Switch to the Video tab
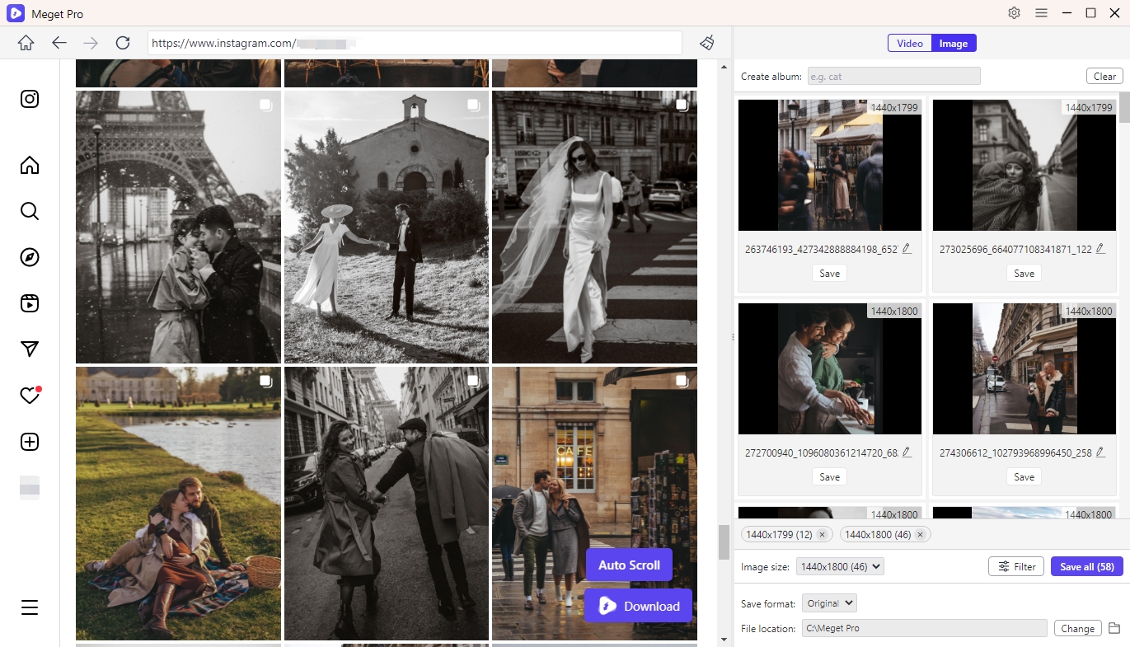Viewport: 1130px width, 647px height. click(910, 44)
